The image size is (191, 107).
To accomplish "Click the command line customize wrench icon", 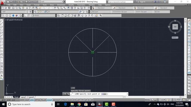I will [x=68, y=94].
